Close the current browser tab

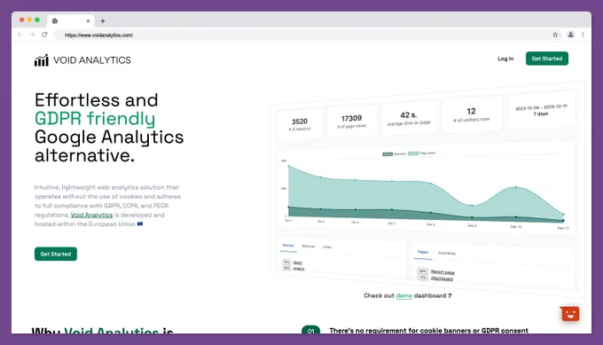(88, 21)
